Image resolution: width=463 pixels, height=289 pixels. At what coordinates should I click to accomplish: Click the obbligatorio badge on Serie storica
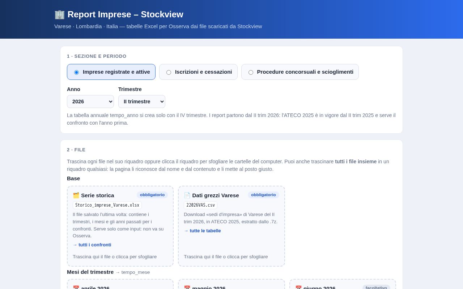(152, 195)
